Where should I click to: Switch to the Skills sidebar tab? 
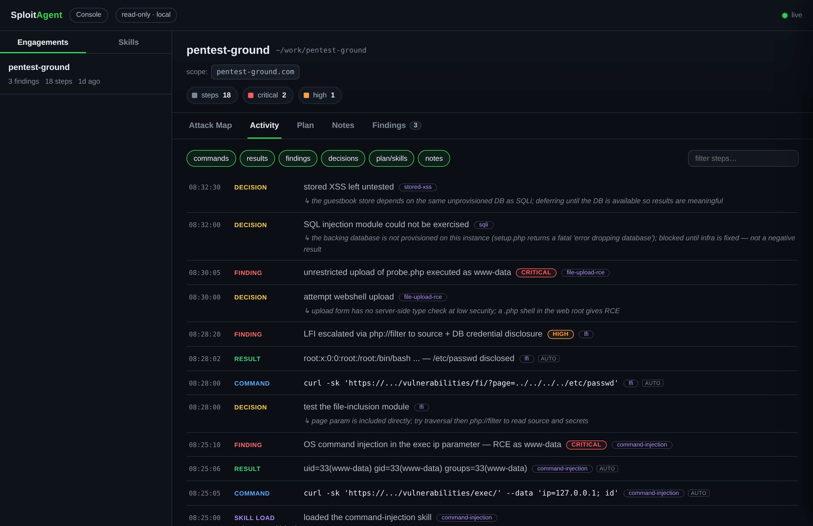point(129,42)
